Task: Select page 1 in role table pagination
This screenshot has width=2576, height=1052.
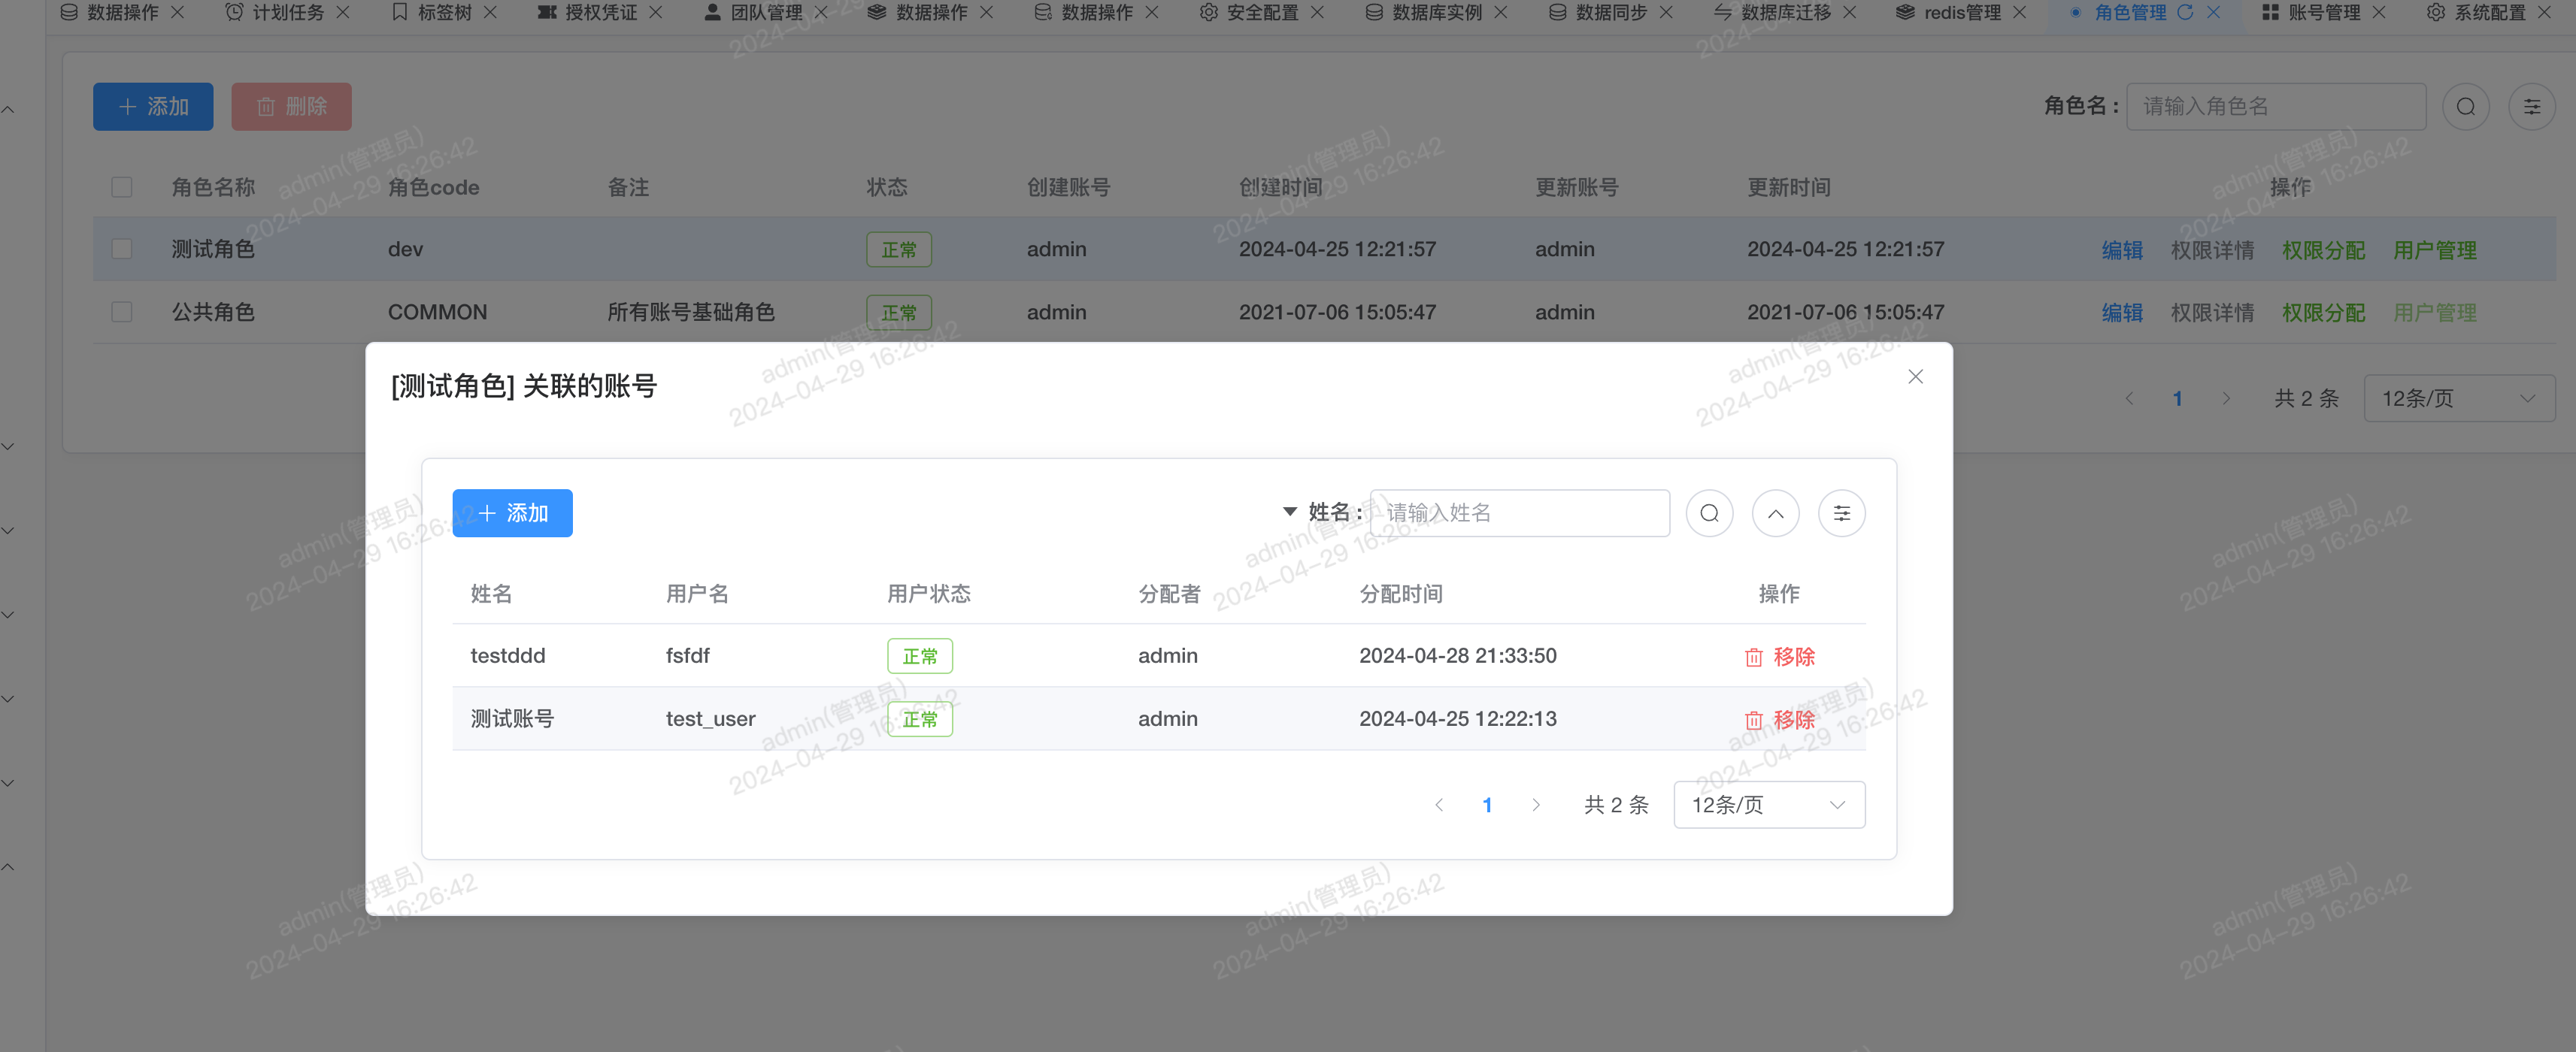Action: (2177, 398)
